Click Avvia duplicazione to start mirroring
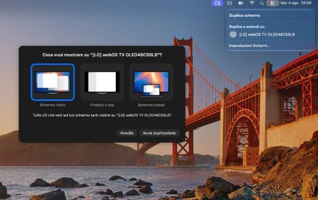The width and height of the screenshot is (318, 200). coord(159,133)
